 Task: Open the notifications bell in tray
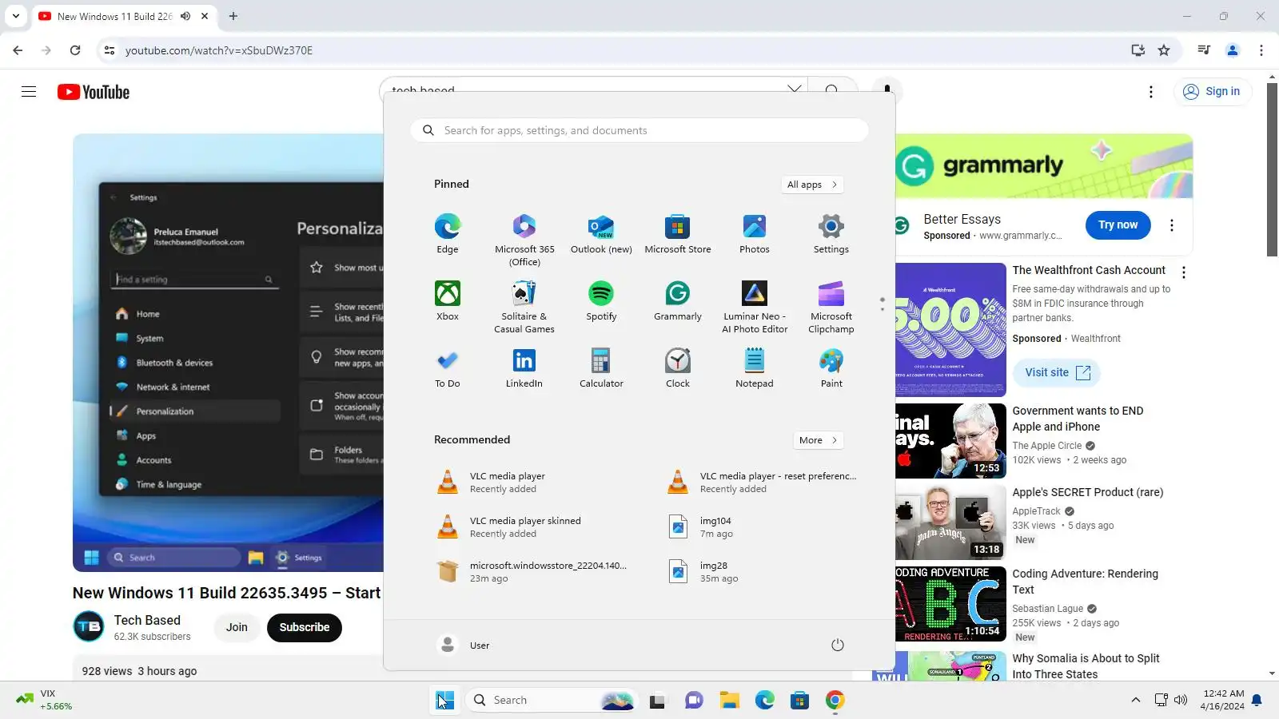[x=1257, y=701]
